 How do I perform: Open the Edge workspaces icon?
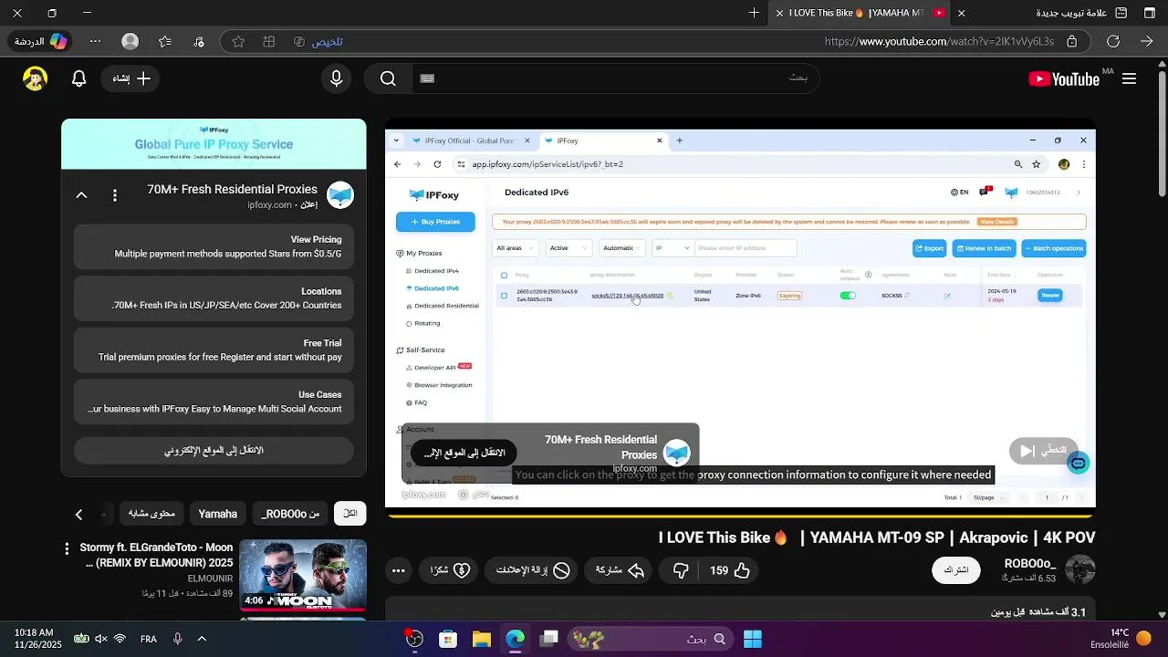point(1150,13)
